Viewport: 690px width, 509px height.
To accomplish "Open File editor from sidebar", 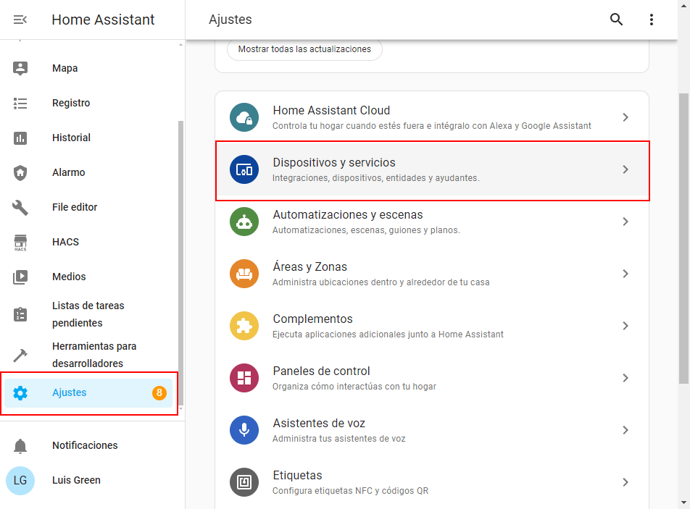I will 75,207.
